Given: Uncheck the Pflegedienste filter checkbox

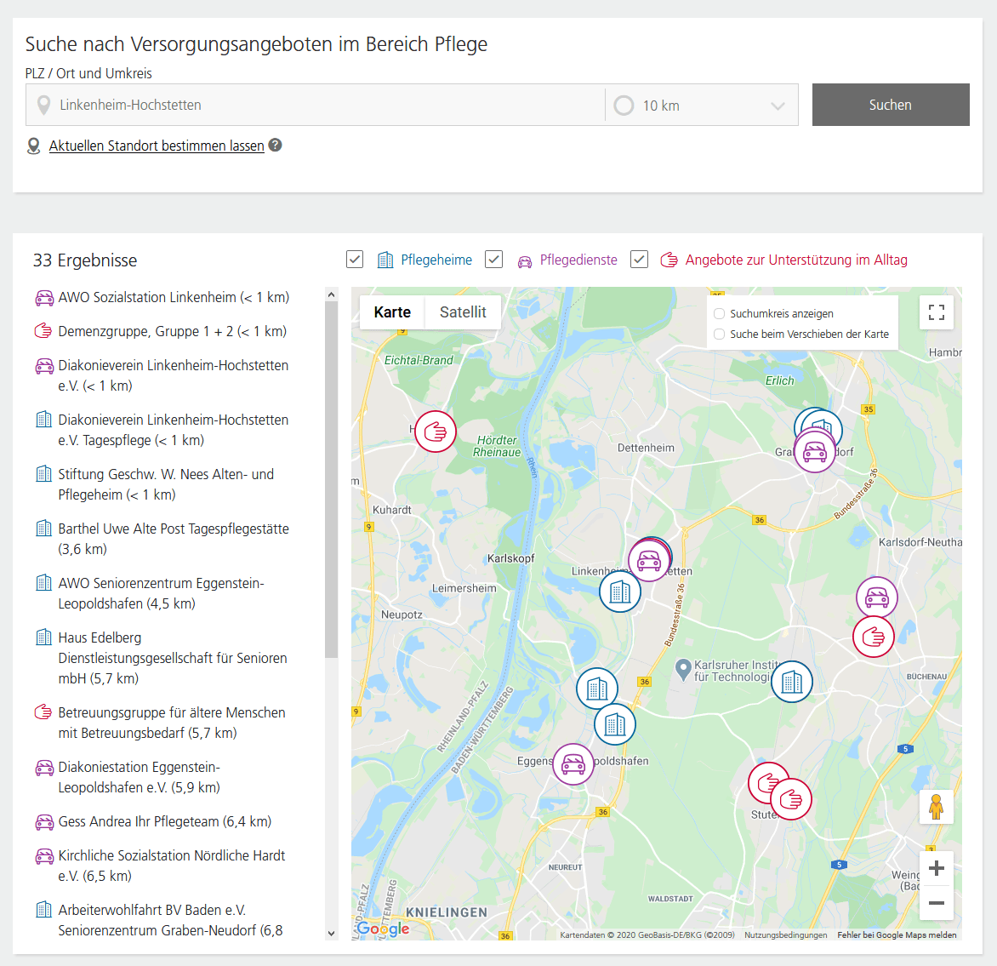Looking at the screenshot, I should (494, 260).
